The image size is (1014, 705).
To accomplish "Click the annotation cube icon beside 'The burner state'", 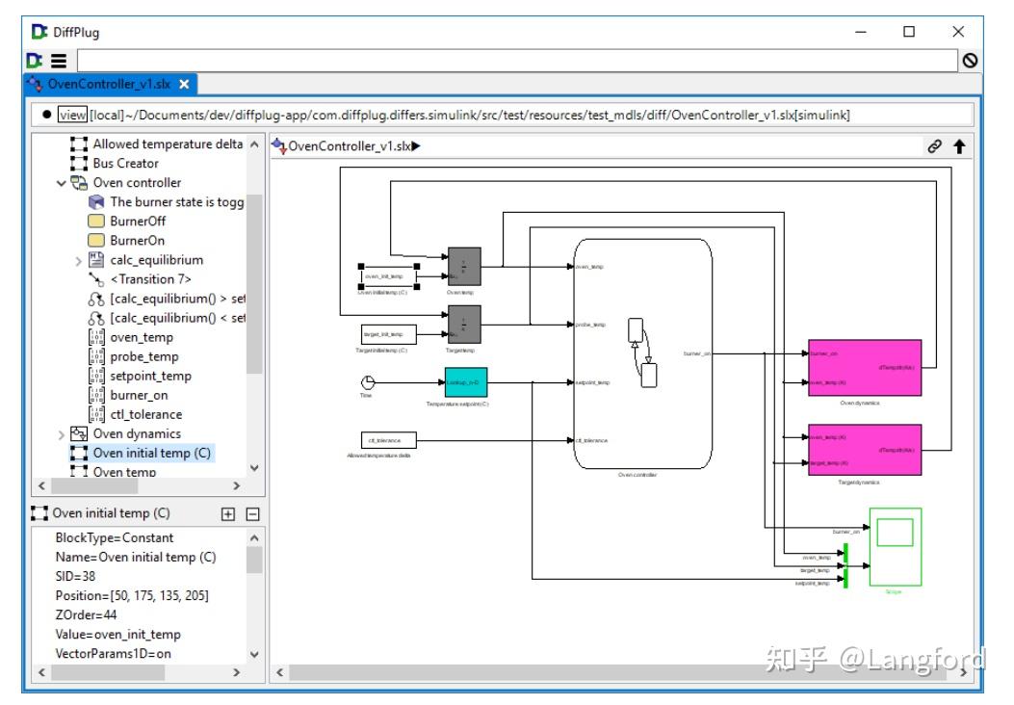I will click(95, 202).
